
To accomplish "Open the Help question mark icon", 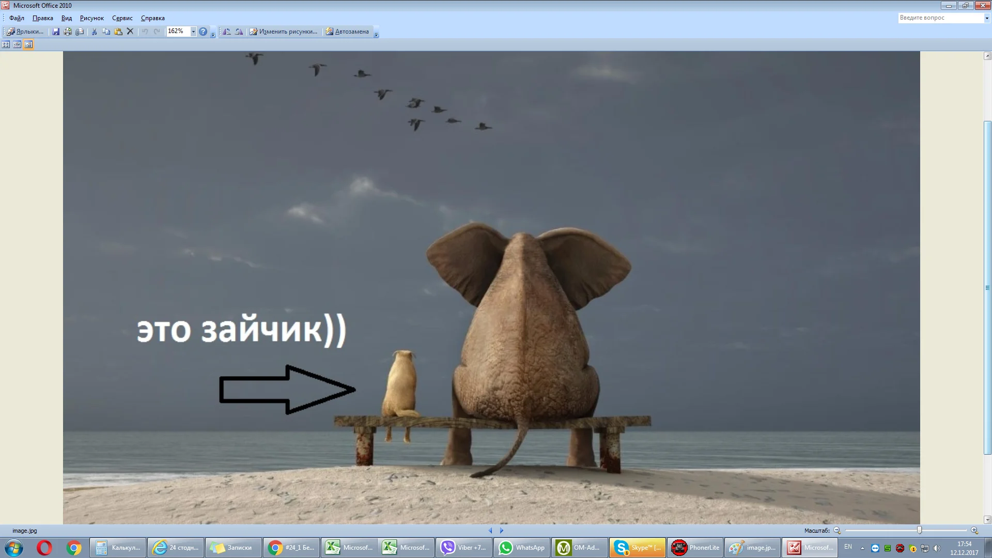I will (203, 32).
